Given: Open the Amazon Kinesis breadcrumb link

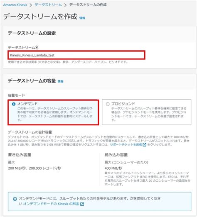Looking at the screenshot, I should pos(15,5).
